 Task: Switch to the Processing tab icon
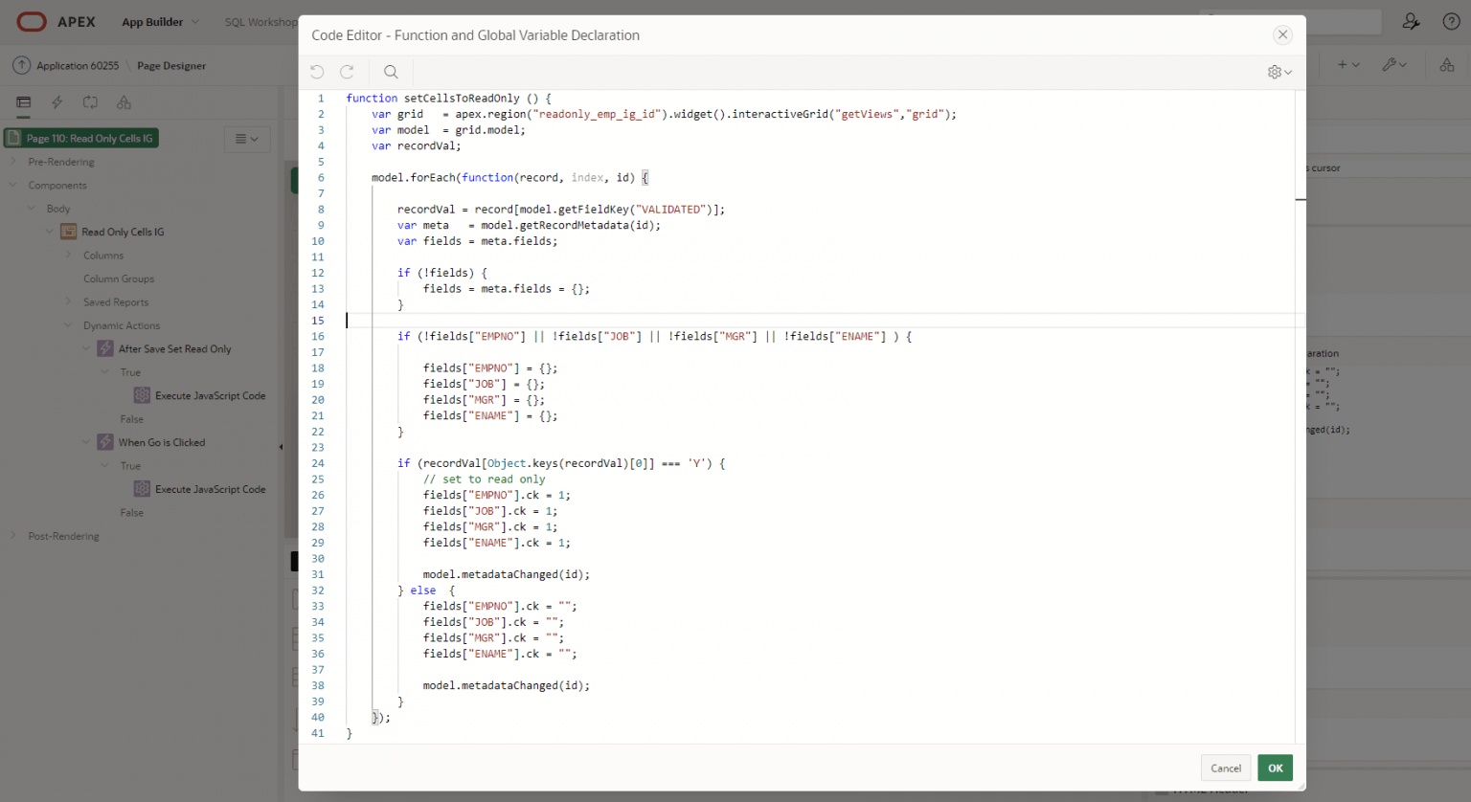click(89, 102)
